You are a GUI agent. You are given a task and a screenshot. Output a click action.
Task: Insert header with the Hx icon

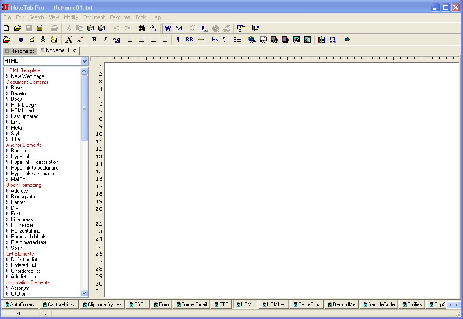point(215,40)
